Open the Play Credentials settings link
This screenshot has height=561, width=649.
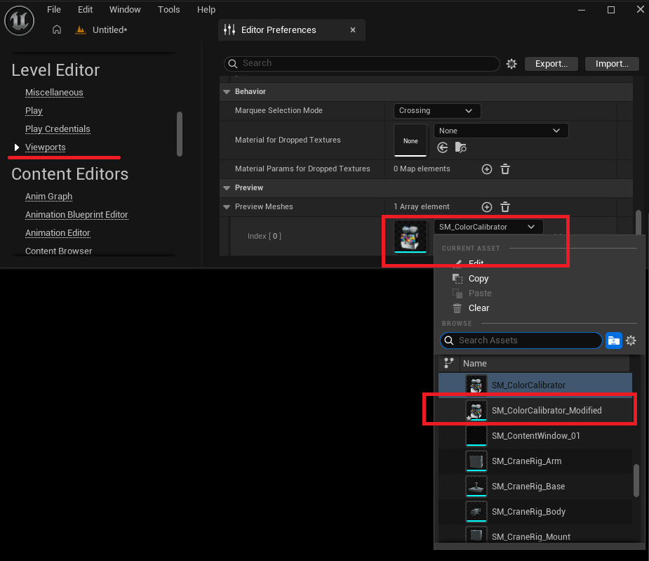point(58,129)
